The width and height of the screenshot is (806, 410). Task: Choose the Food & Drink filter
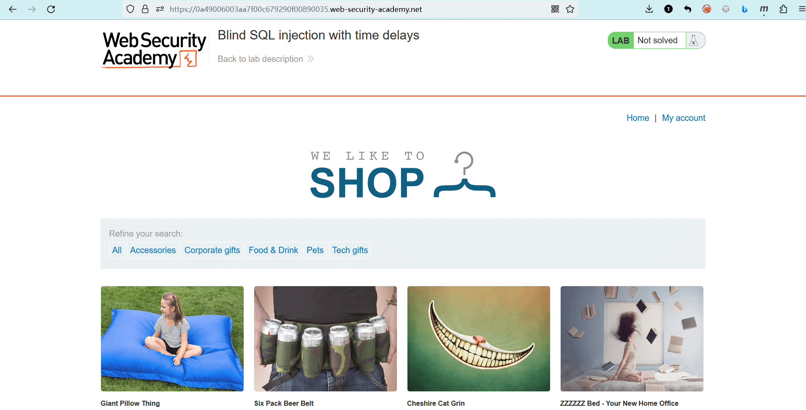[273, 250]
